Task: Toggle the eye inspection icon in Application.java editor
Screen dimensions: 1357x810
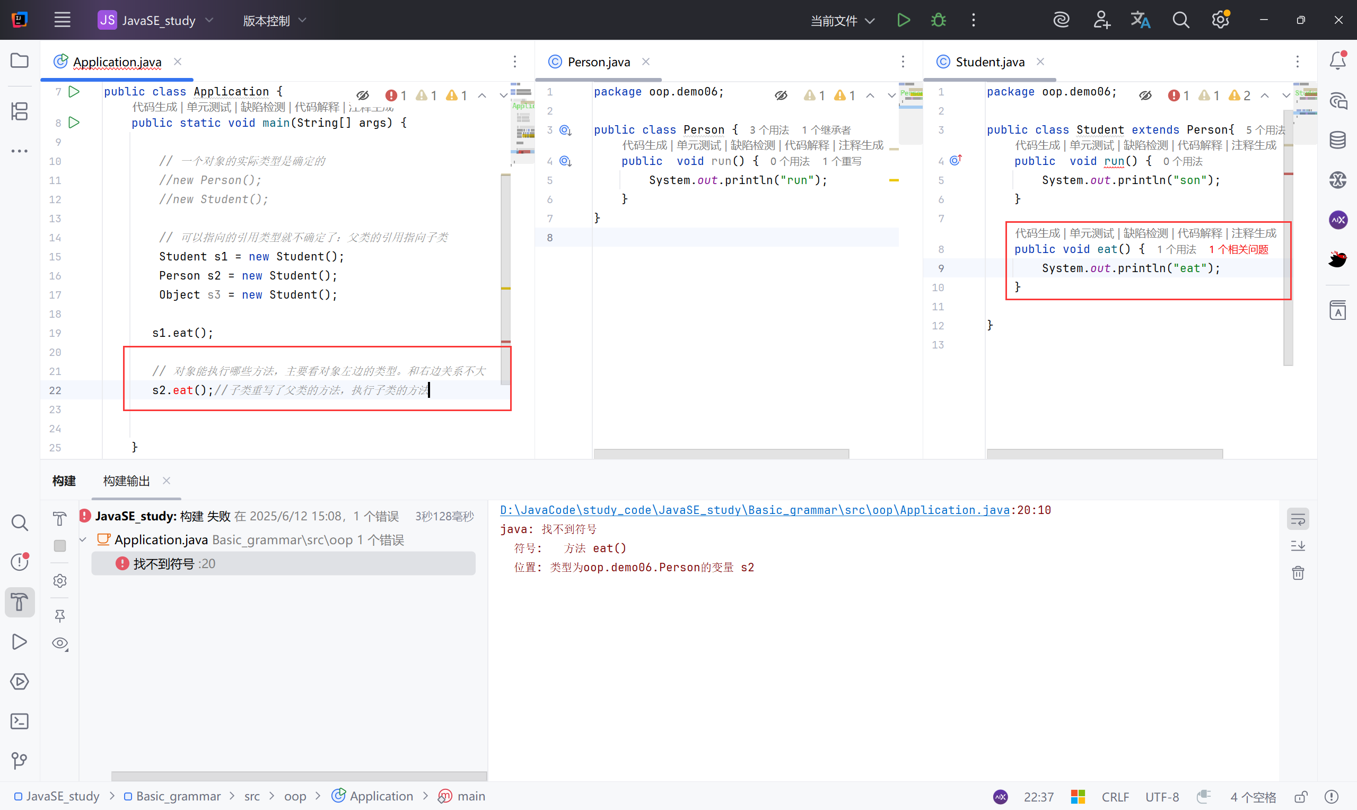Action: [x=363, y=95]
